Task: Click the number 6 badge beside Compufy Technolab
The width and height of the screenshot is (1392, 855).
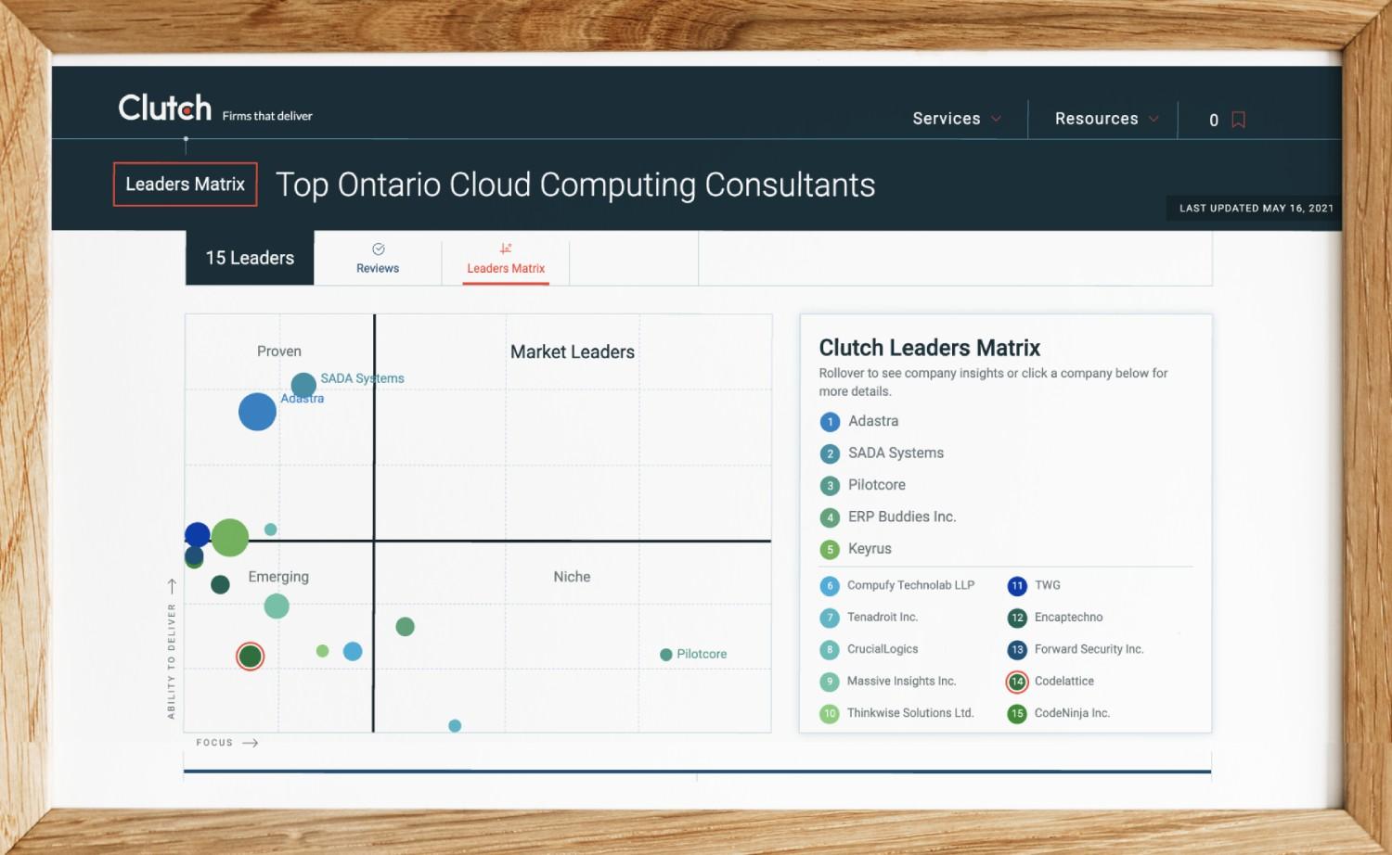Action: 830,586
